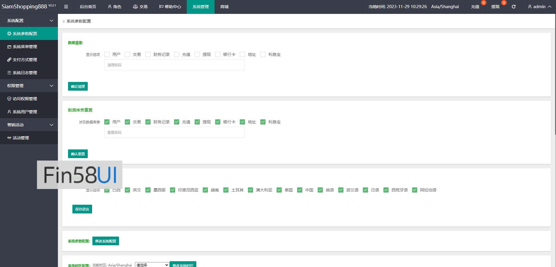Click the 修改系统配置 button
The height and width of the screenshot is (267, 556).
105,241
